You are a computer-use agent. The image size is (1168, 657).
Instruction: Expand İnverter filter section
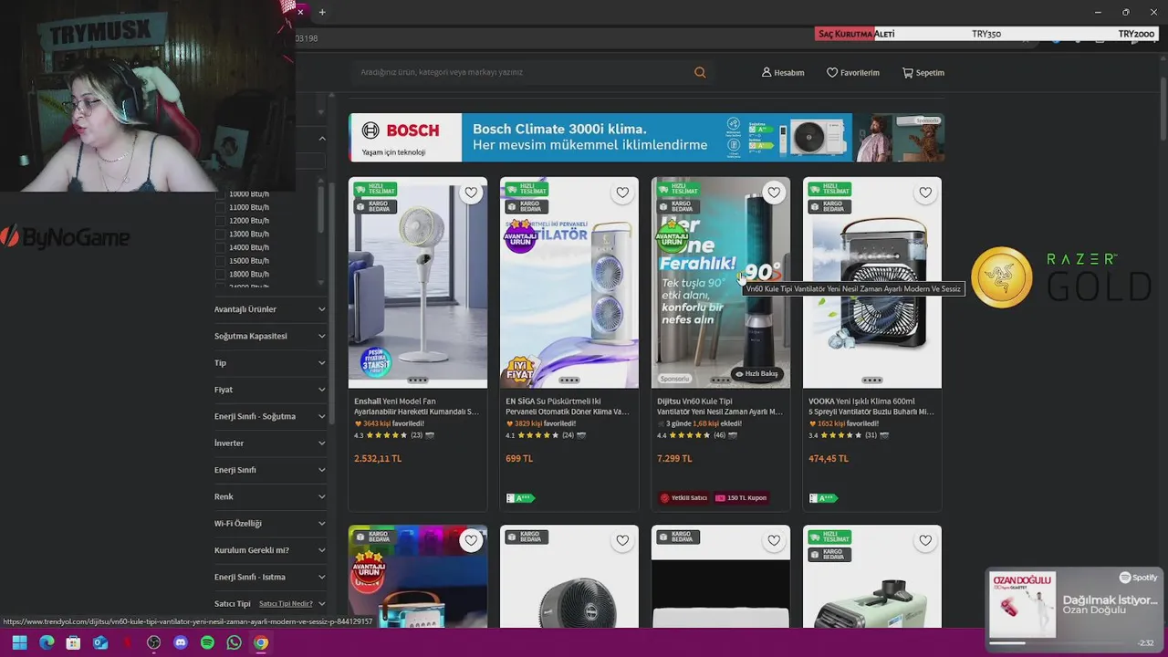point(270,443)
